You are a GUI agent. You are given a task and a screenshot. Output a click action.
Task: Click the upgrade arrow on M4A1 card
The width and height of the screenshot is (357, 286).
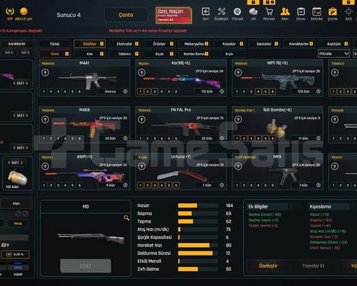45,73
